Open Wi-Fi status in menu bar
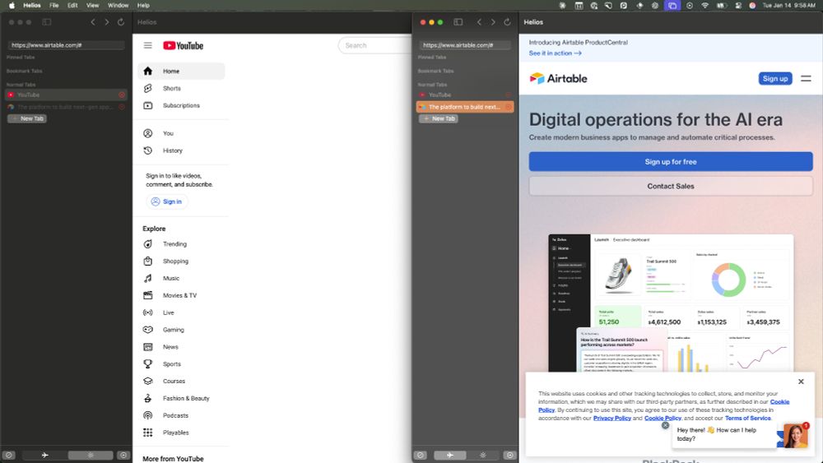Viewport: 823px width, 463px height. (x=705, y=5)
